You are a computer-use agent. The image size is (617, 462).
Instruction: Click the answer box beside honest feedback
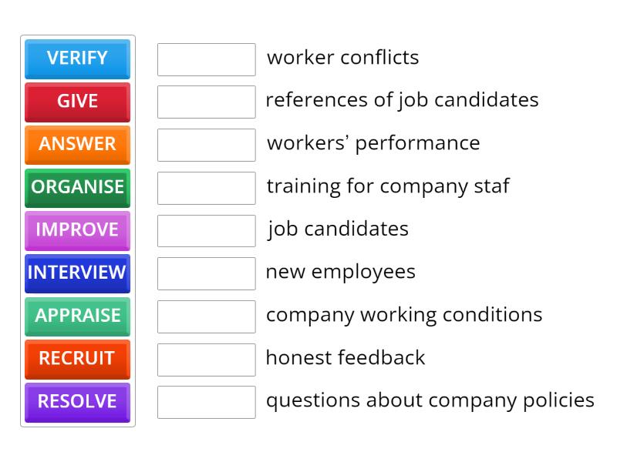pyautogui.click(x=206, y=358)
